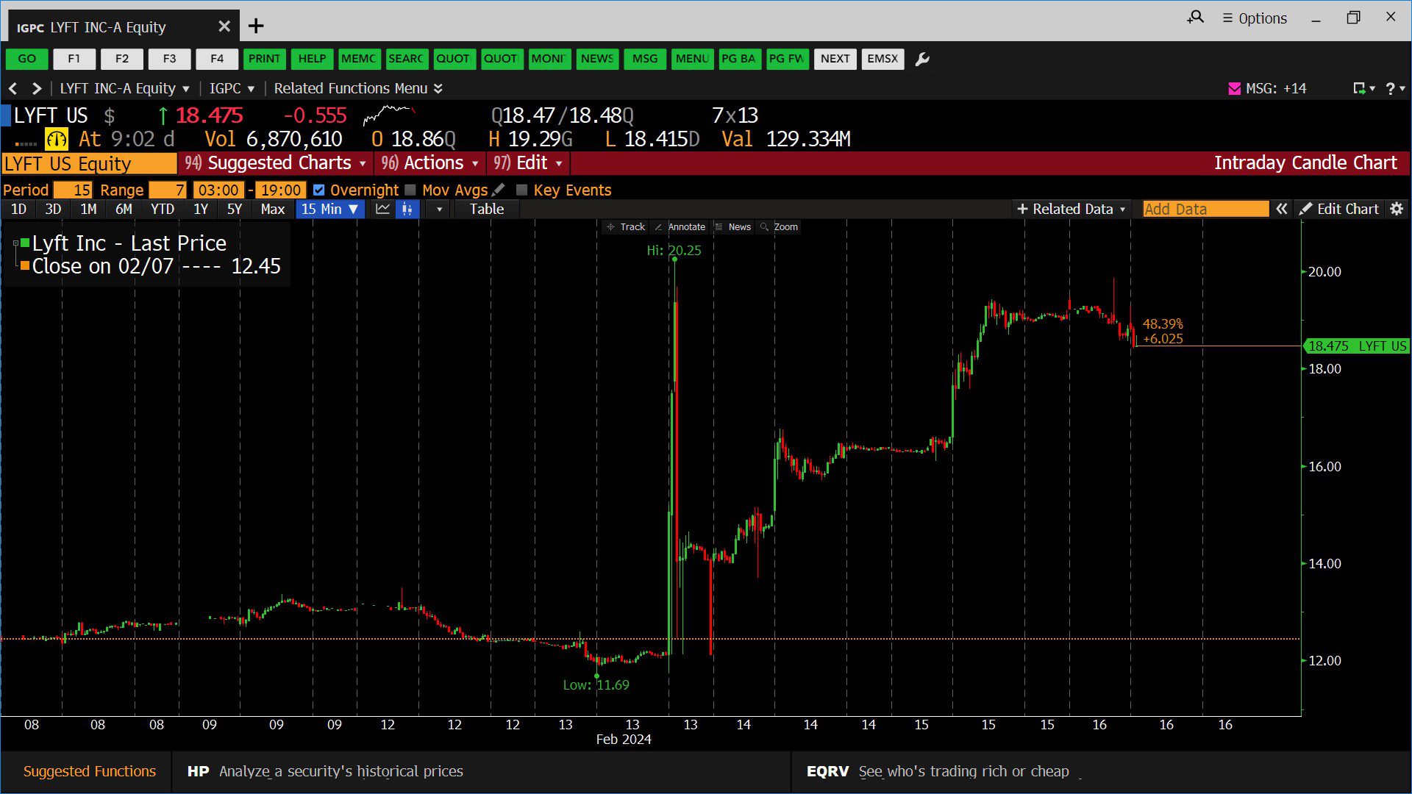This screenshot has height=794, width=1412.
Task: Open the question mark help menu
Action: pyautogui.click(x=1391, y=88)
